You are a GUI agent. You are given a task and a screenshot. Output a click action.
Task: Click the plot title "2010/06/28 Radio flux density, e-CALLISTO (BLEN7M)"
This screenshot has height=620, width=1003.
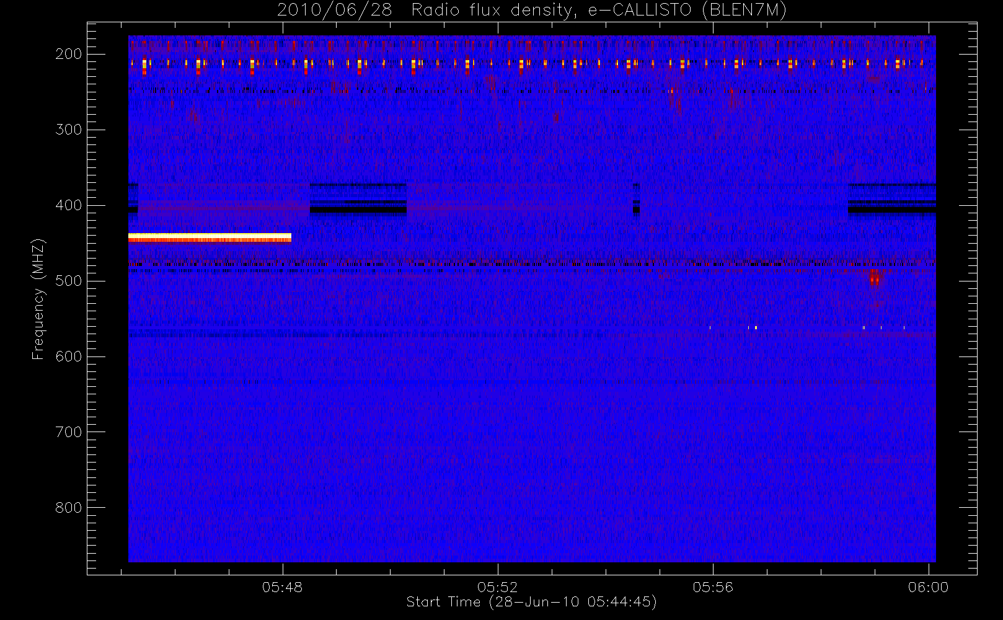pos(531,11)
